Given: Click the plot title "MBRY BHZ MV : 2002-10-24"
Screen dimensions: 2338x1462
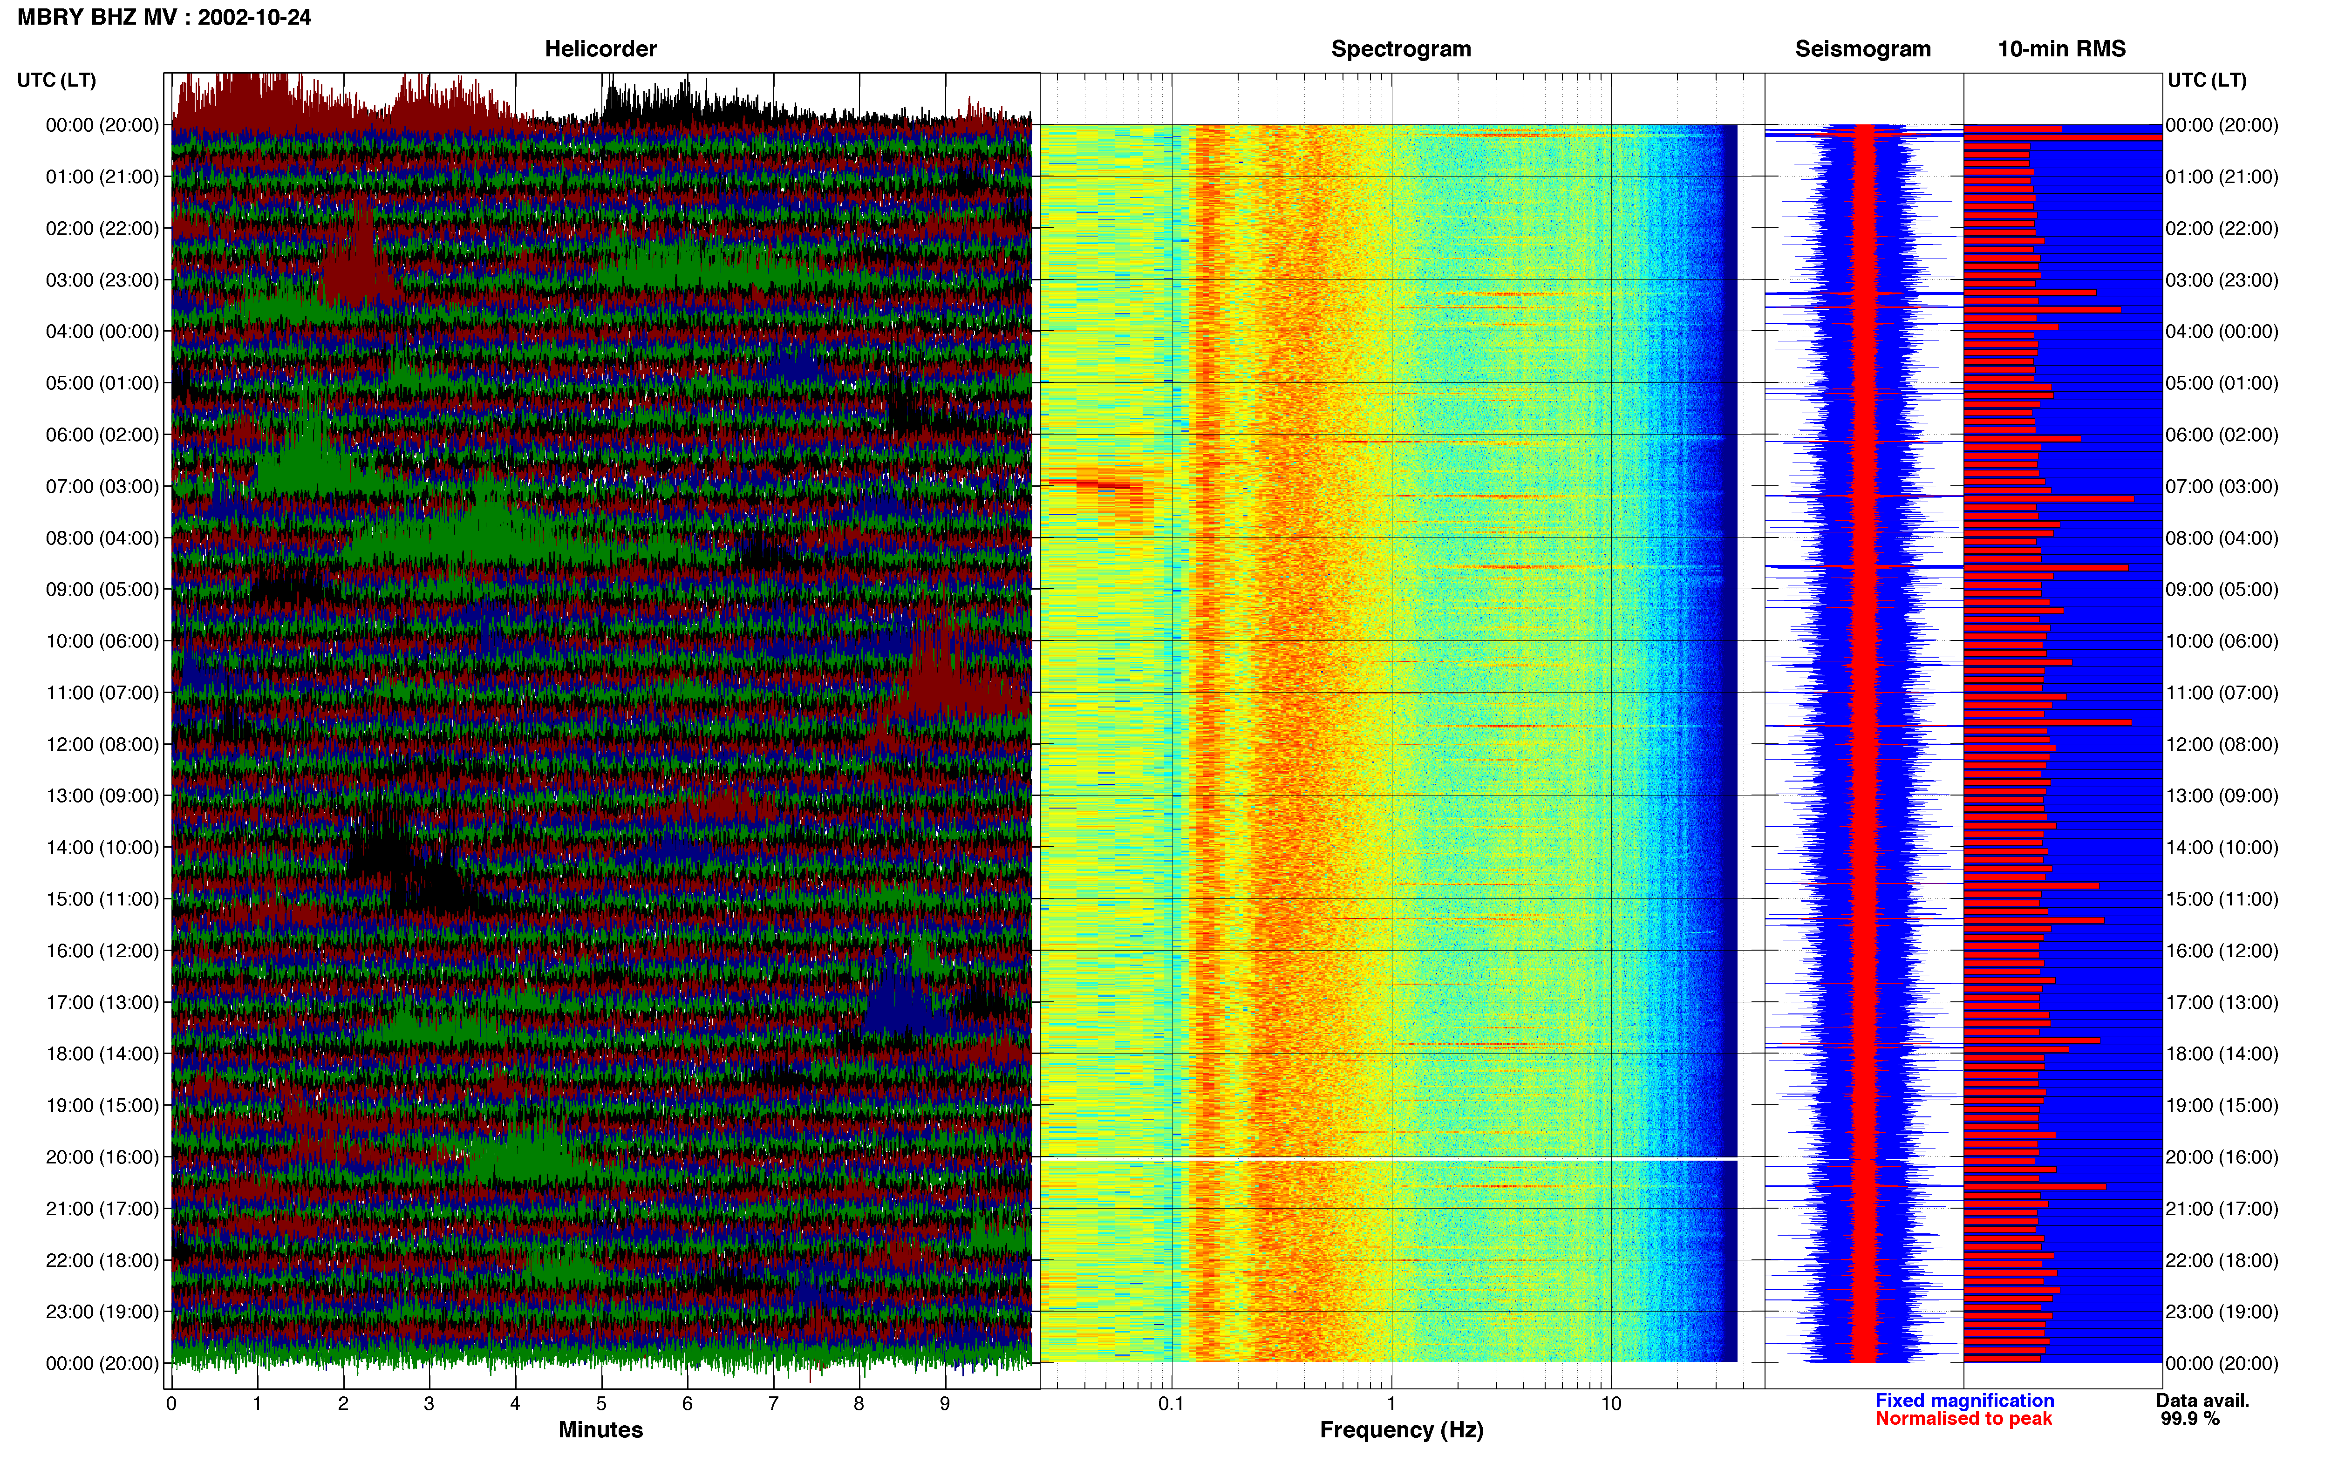Looking at the screenshot, I should (164, 16).
